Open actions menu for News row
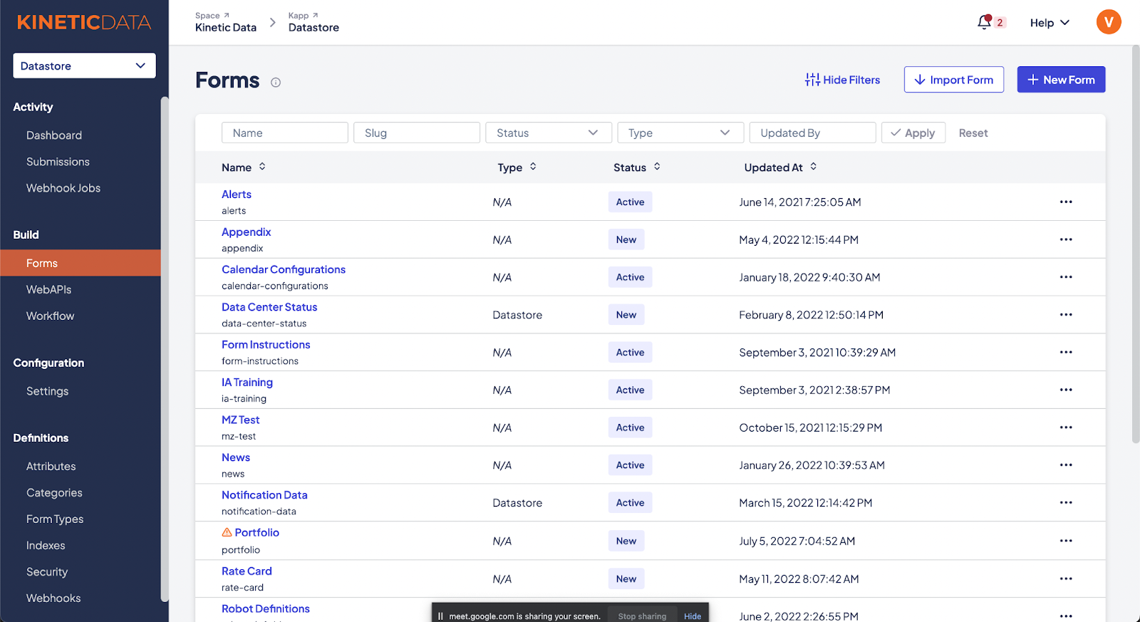Viewport: 1140px width, 622px height. (x=1066, y=465)
